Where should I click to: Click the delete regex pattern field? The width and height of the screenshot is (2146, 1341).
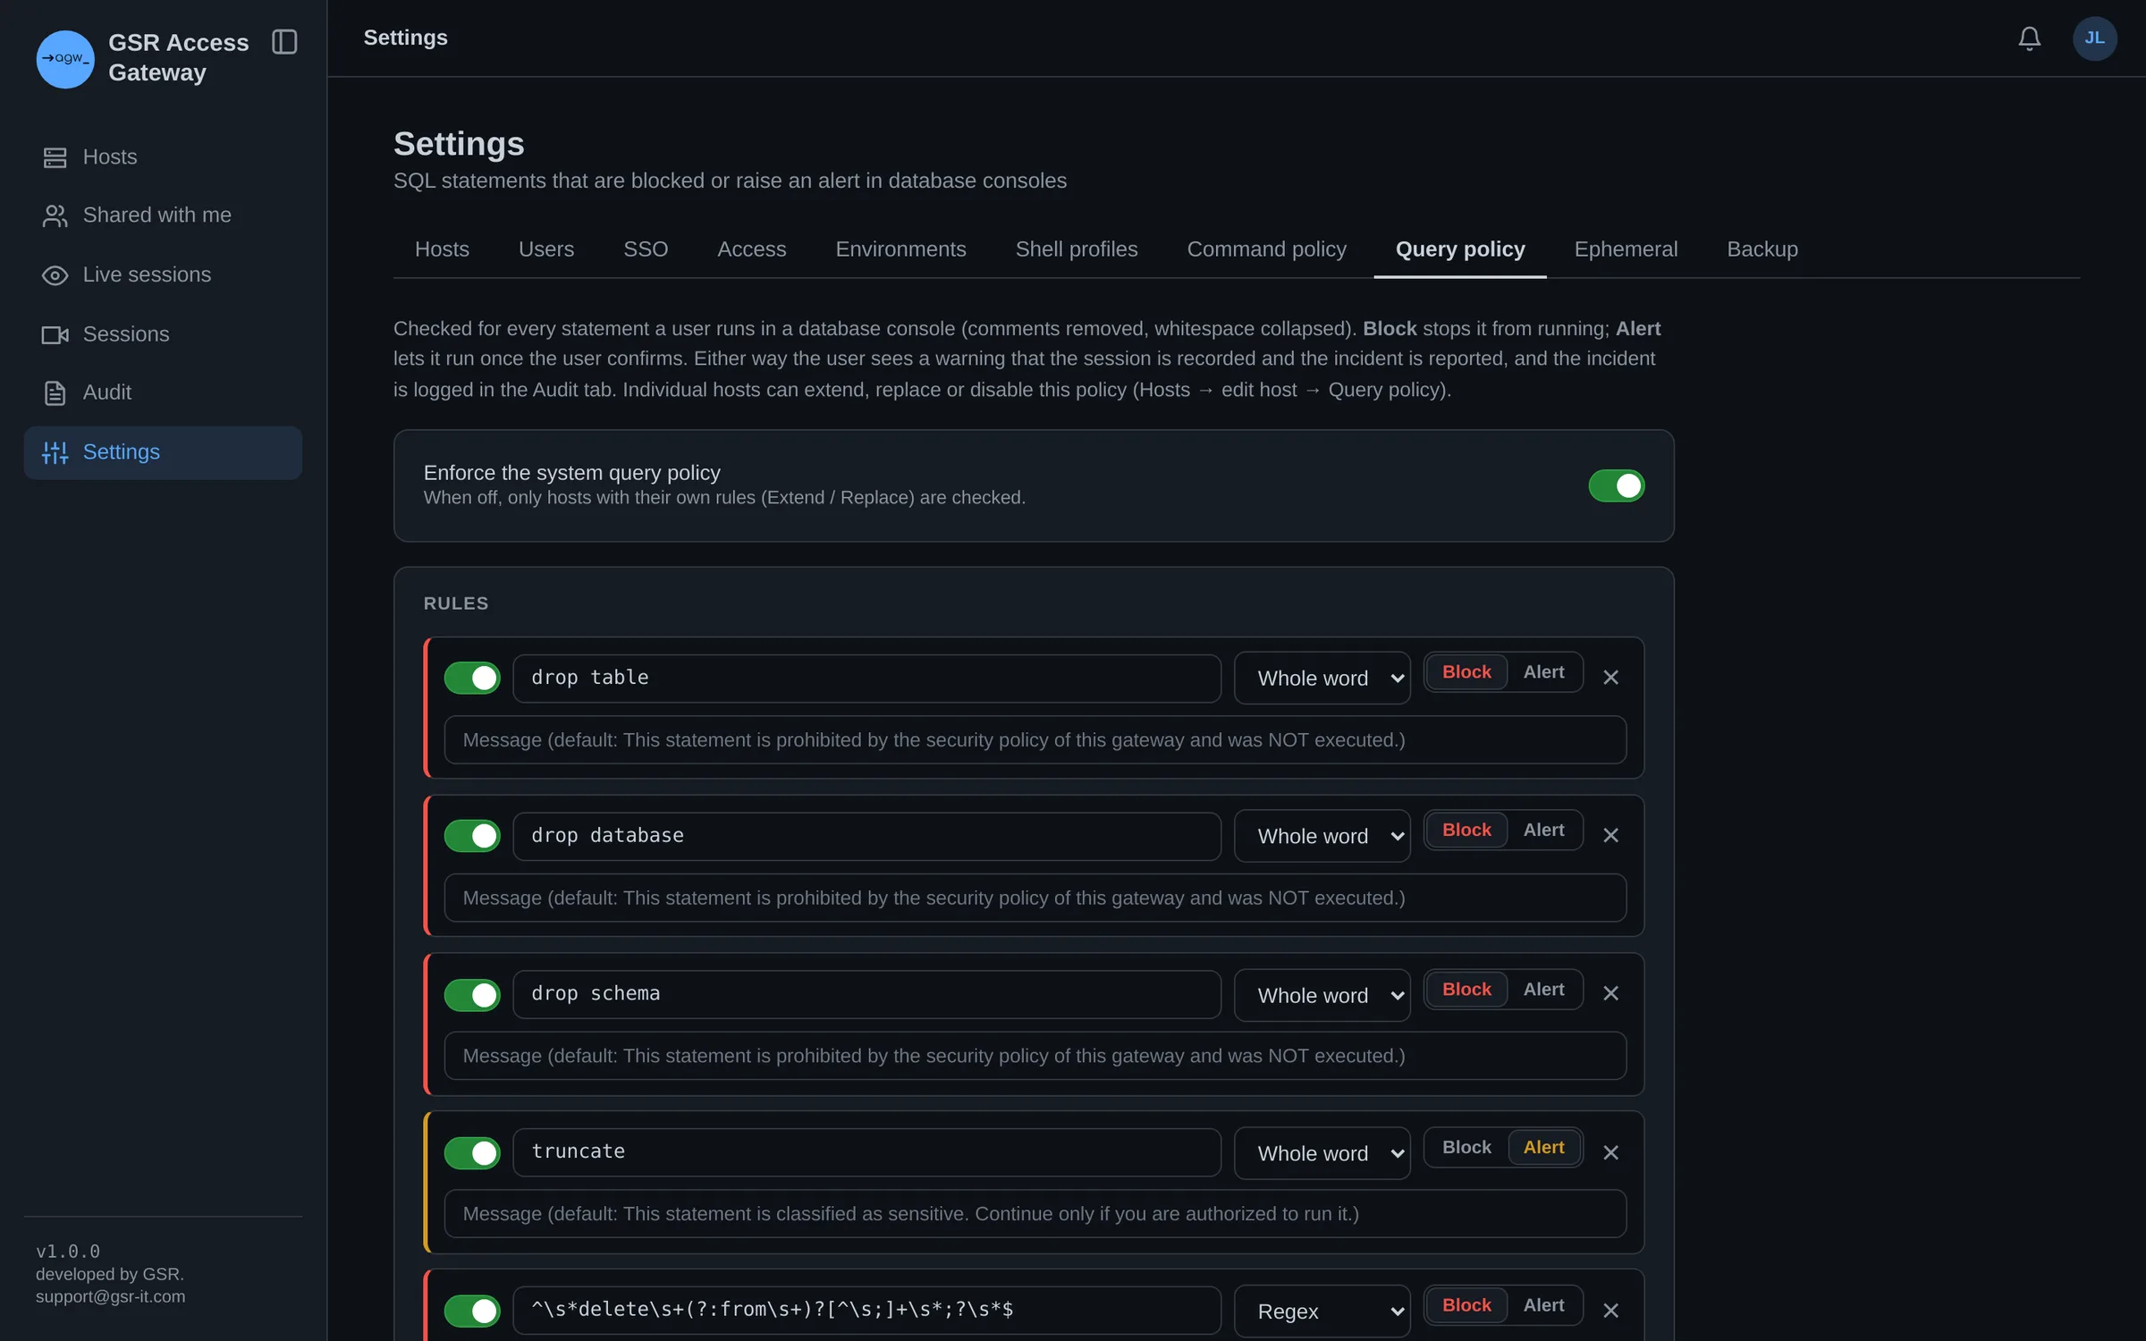pyautogui.click(x=866, y=1311)
